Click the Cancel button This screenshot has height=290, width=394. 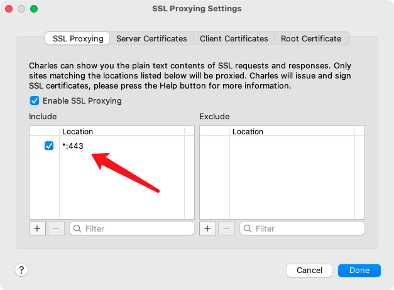309,271
